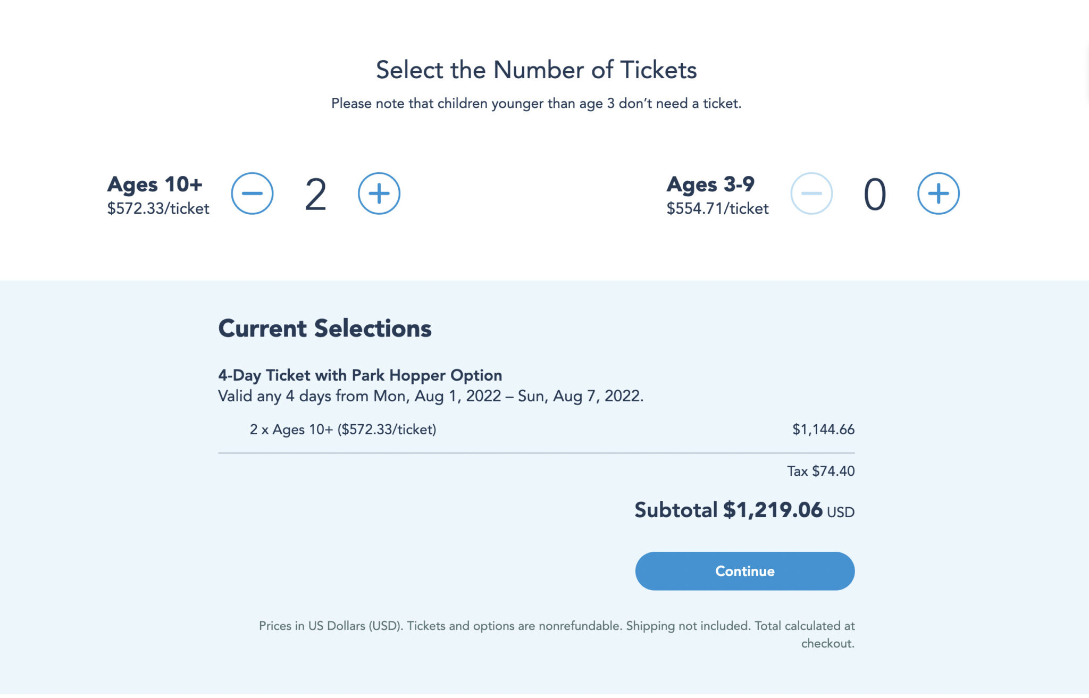Image resolution: width=1089 pixels, height=698 pixels.
Task: Click the Ages 10+ quantity number 2
Action: point(315,195)
